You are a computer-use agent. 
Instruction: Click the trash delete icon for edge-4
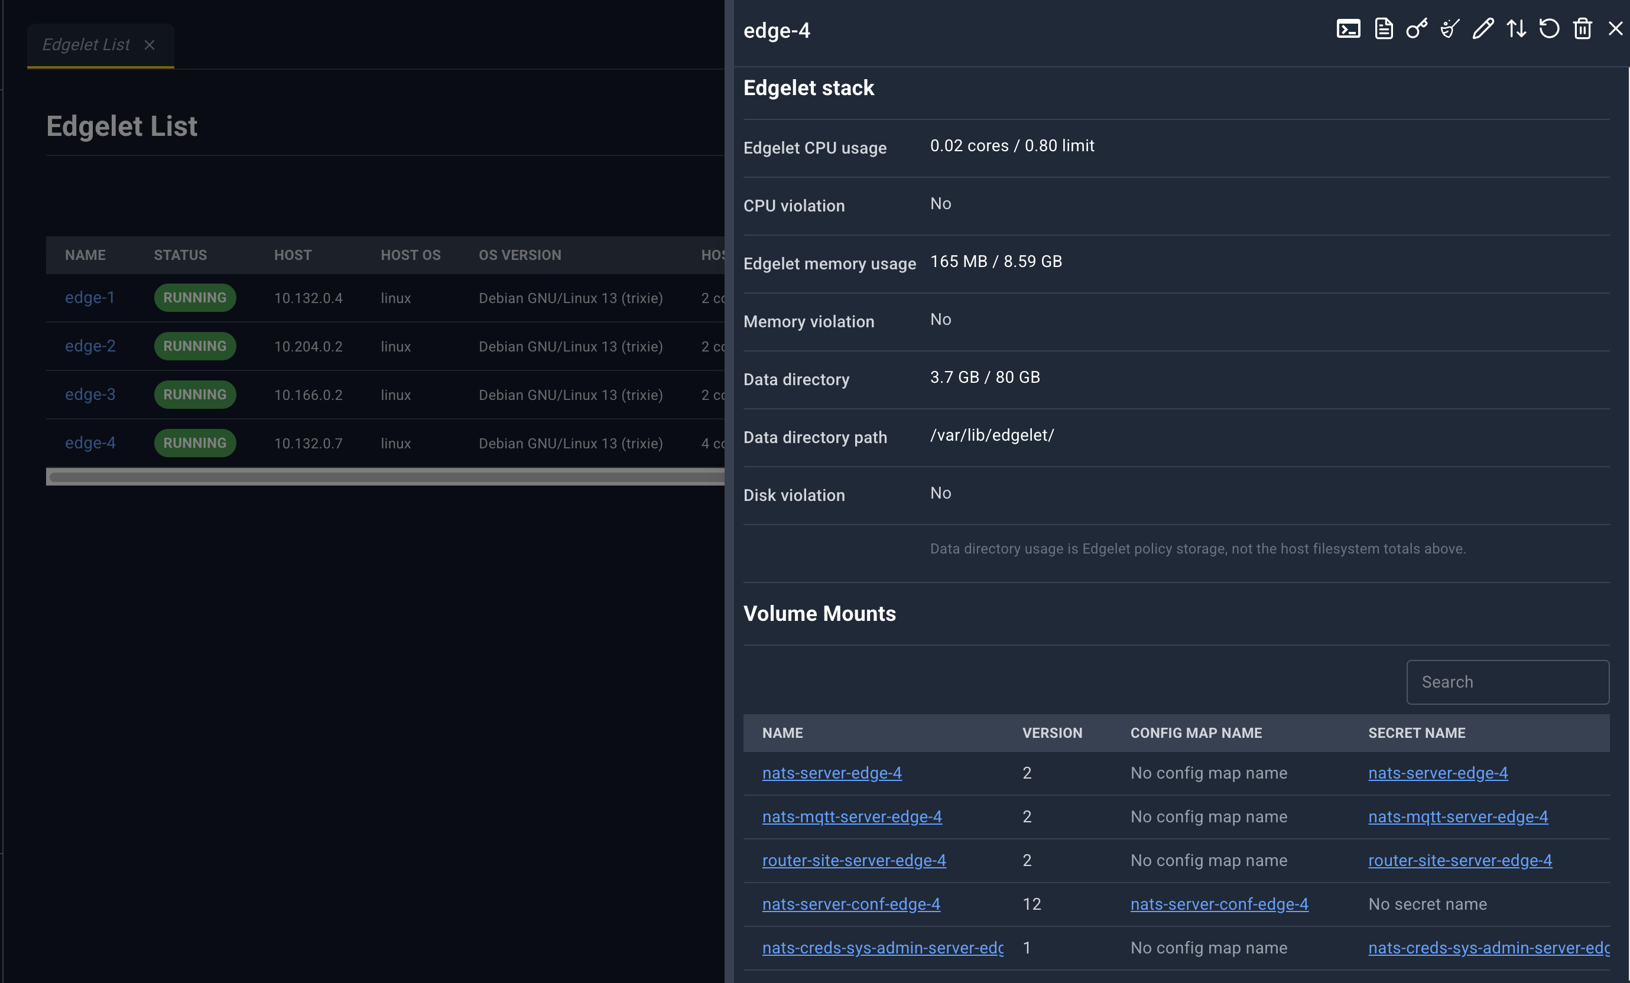[1582, 29]
